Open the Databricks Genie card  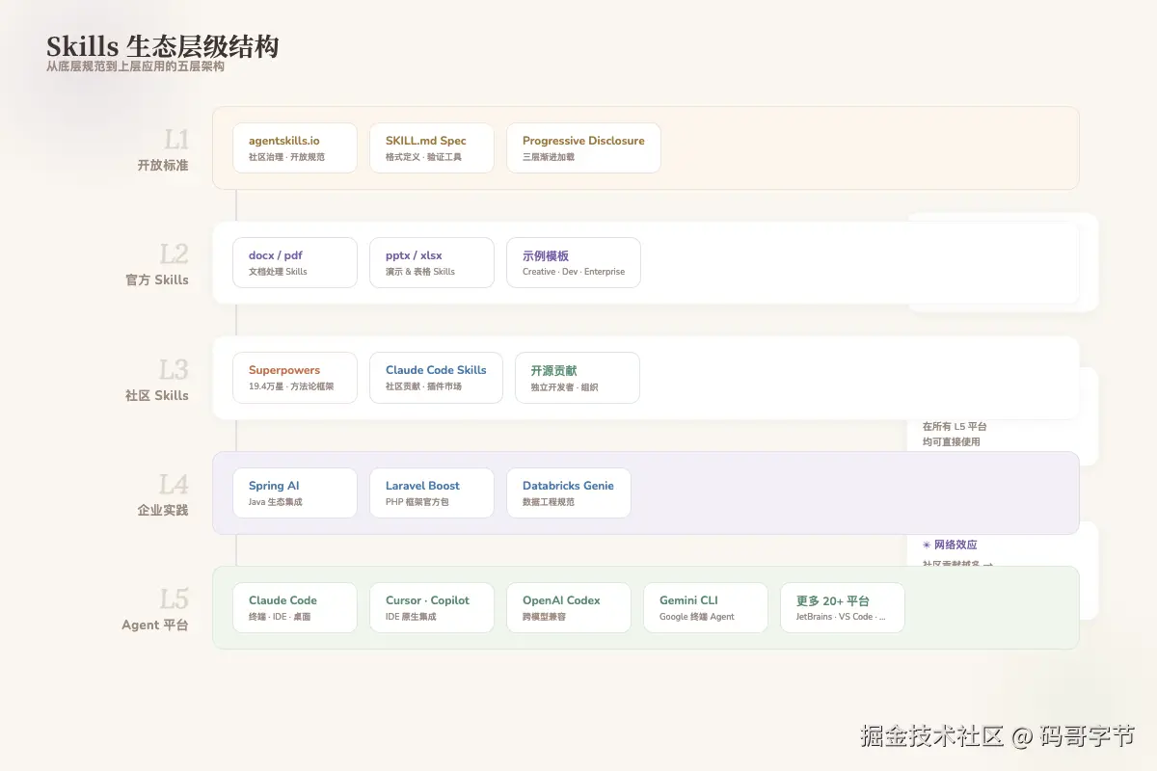click(569, 492)
